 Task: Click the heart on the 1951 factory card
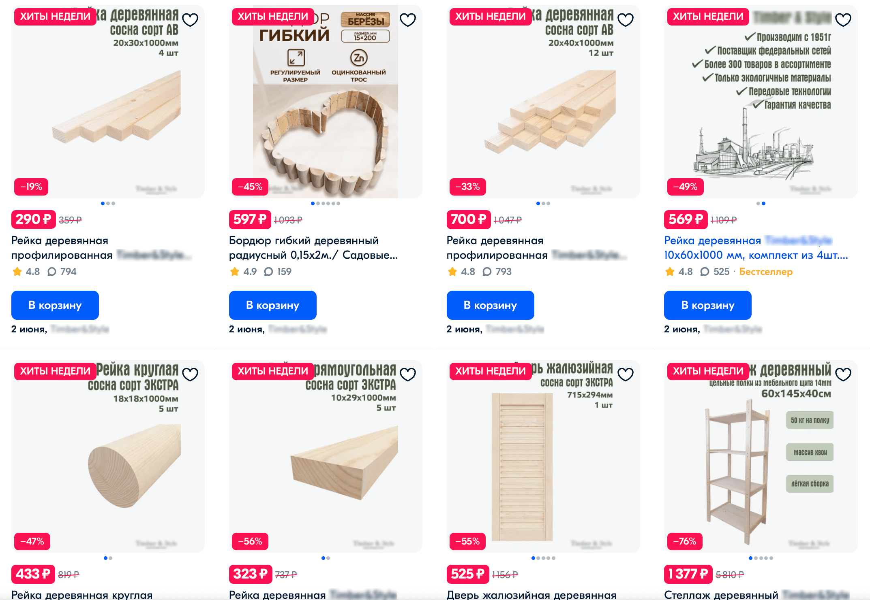pos(843,19)
